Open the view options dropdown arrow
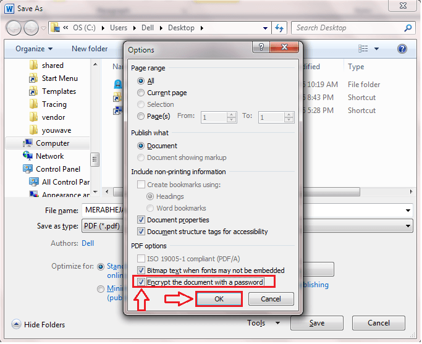This screenshot has height=344, width=422. click(x=376, y=49)
